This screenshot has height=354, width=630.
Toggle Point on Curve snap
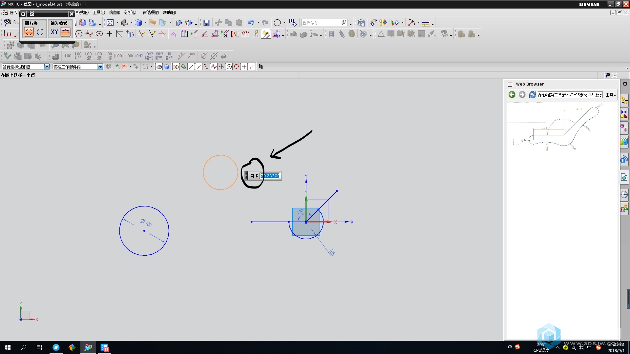coord(252,67)
